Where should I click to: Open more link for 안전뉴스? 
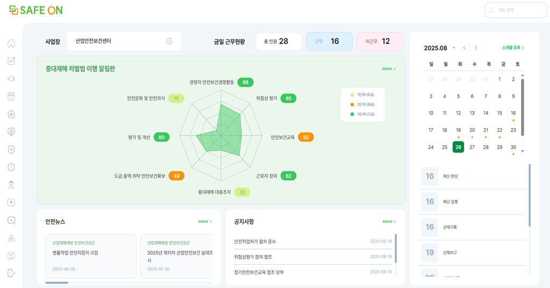point(205,221)
